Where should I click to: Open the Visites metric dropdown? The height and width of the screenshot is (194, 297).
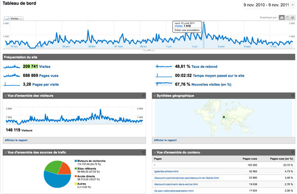[14, 19]
